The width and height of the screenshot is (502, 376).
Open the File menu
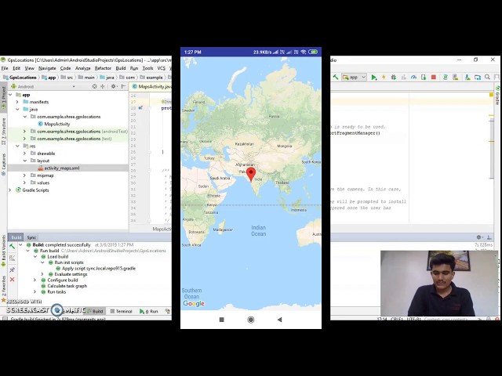pyautogui.click(x=5, y=68)
